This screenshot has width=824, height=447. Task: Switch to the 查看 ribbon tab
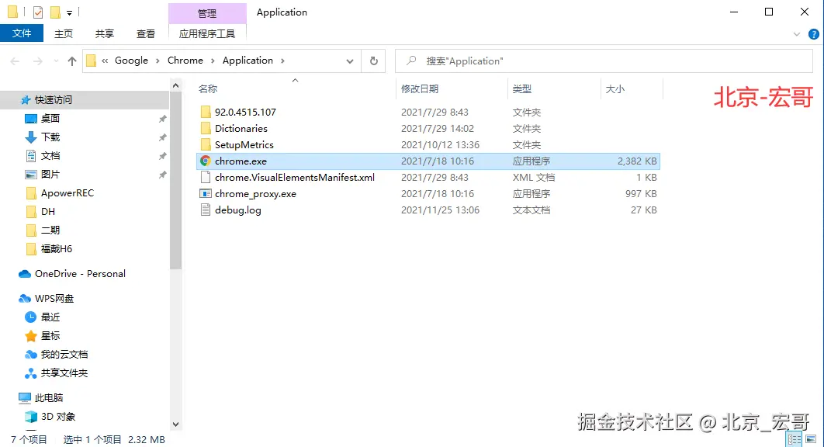pyautogui.click(x=146, y=33)
